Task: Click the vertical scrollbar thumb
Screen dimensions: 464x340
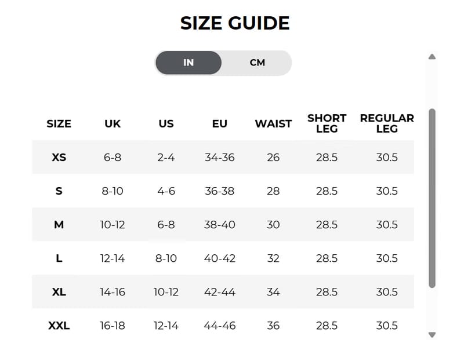Action: coord(432,198)
